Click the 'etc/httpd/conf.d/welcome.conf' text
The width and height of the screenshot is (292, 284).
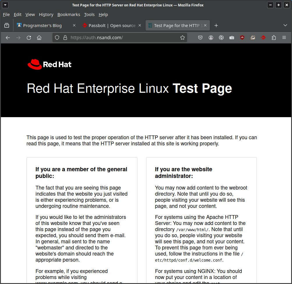[189, 260]
